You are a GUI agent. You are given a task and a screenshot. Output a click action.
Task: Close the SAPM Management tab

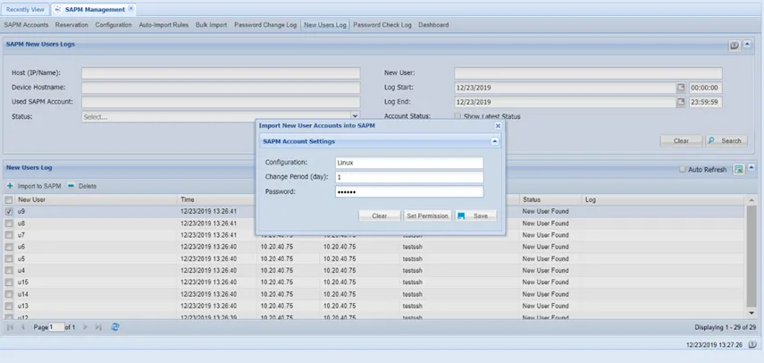pyautogui.click(x=131, y=9)
